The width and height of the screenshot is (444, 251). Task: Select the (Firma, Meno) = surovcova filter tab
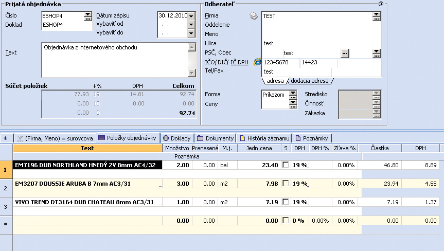click(55, 138)
